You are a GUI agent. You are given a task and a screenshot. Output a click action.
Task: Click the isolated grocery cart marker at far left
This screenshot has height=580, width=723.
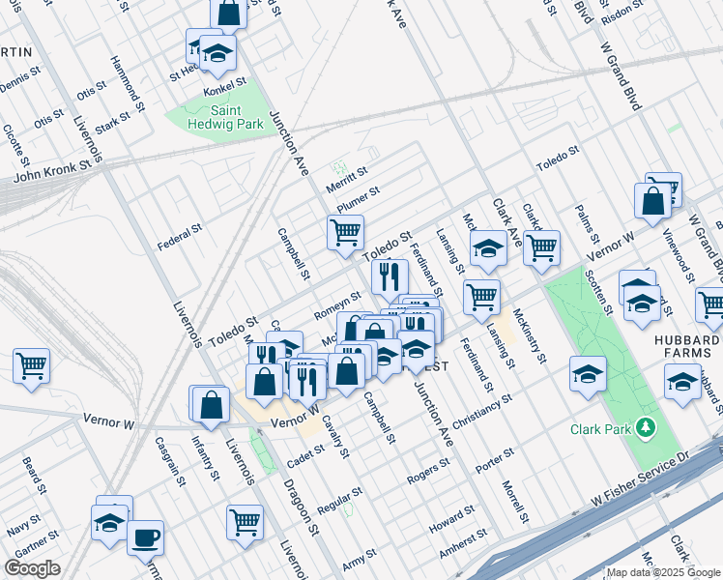pyautogui.click(x=31, y=367)
